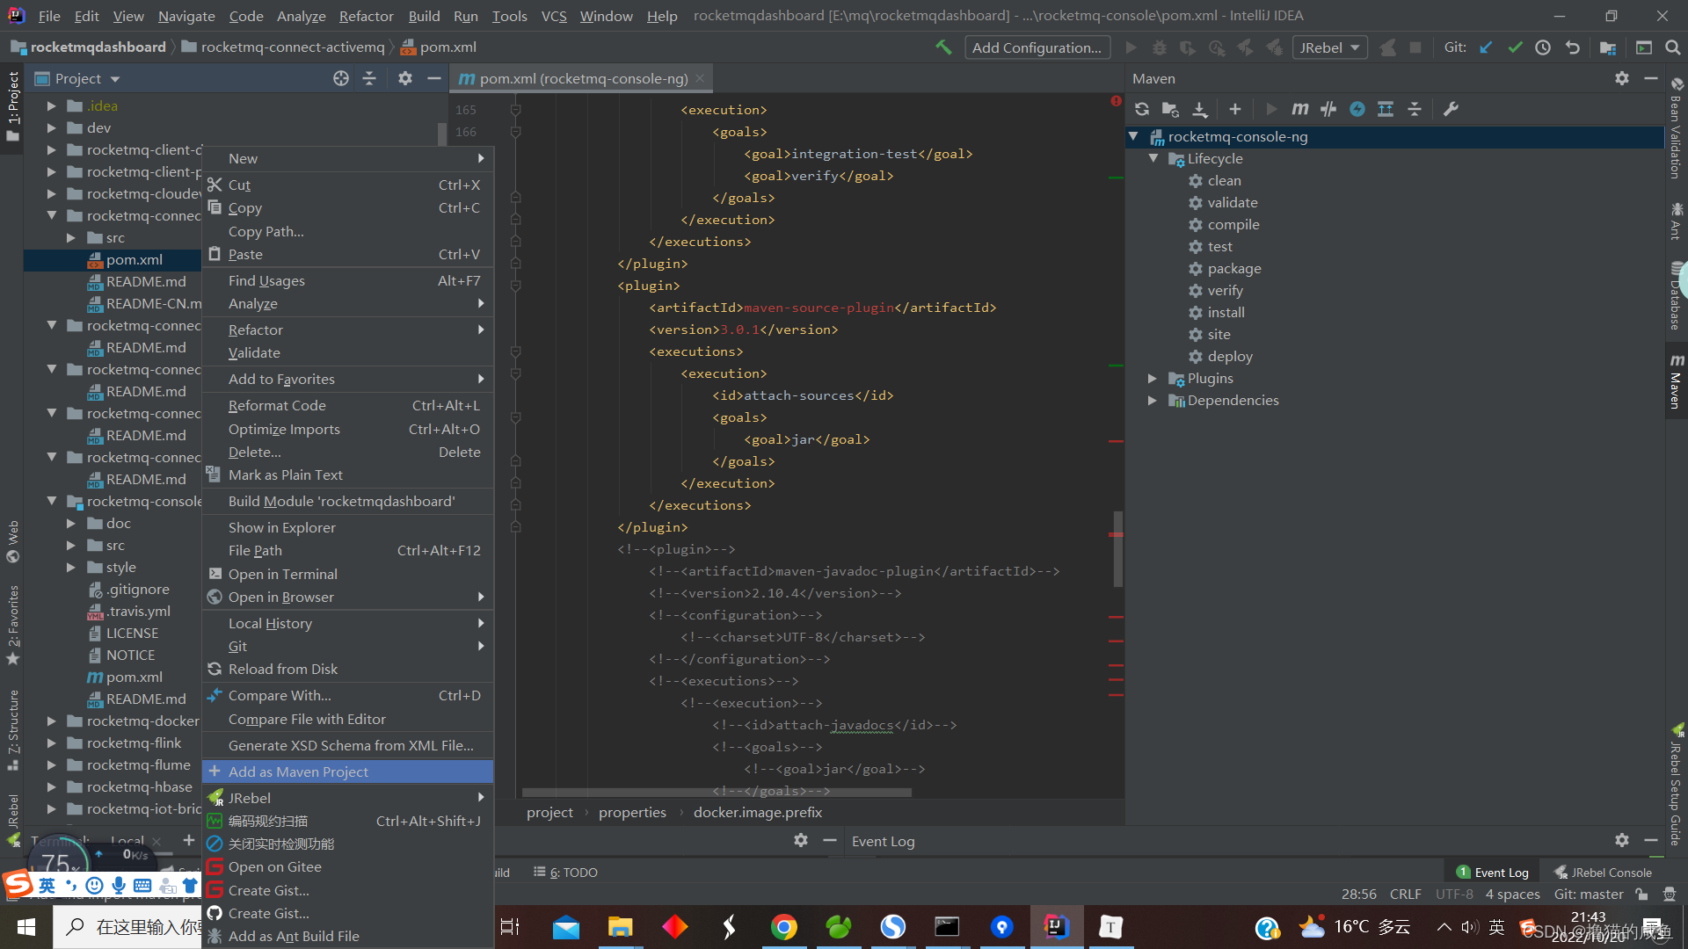The width and height of the screenshot is (1688, 949).
Task: Open the JRebel run configuration dropdown
Action: 1330,47
